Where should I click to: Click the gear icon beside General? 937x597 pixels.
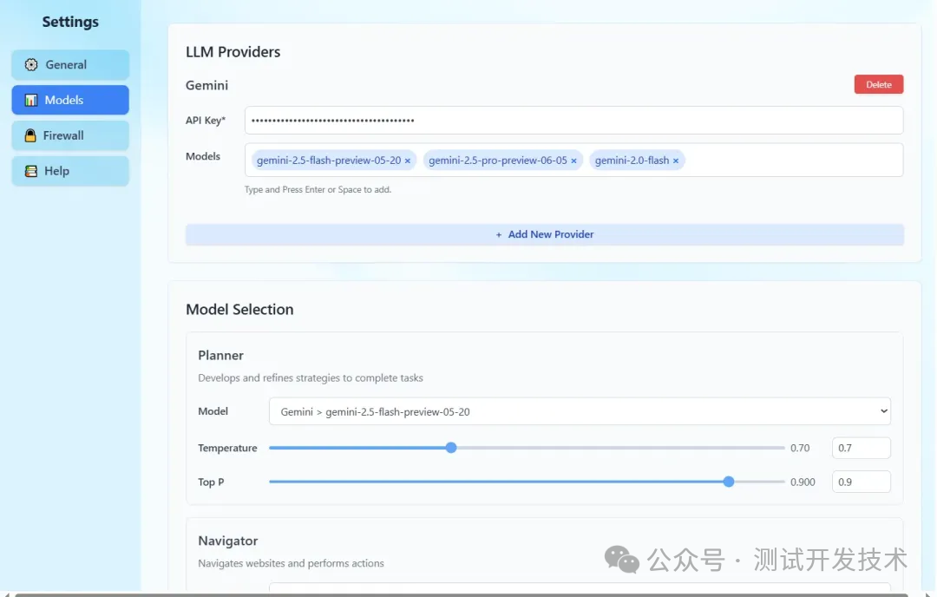pyautogui.click(x=31, y=64)
